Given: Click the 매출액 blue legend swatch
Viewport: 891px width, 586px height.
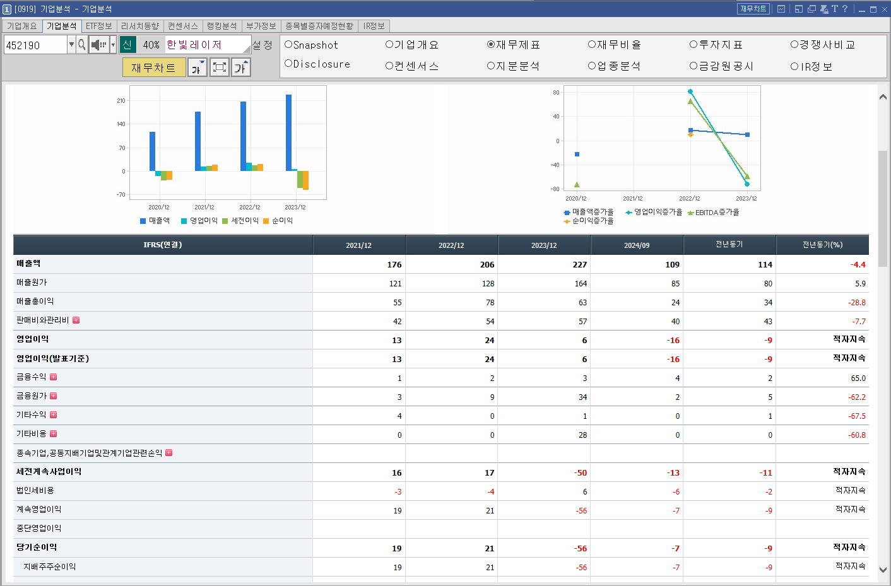Looking at the screenshot, I should (143, 221).
